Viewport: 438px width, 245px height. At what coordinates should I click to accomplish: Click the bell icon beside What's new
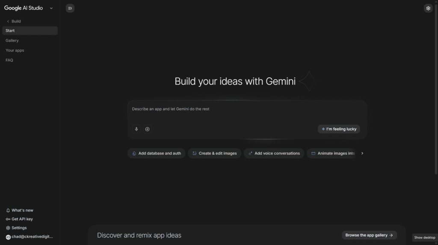[8, 210]
